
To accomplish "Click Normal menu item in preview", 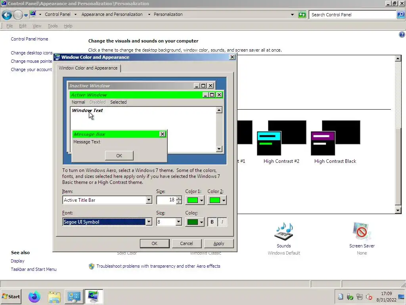I will coord(78,102).
